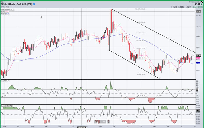Click the CCI value tag on right axis
The image size is (204, 128).
pos(199,89)
